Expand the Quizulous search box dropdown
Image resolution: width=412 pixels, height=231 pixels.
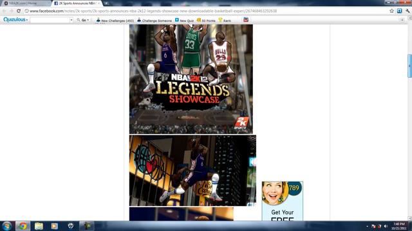(x=71, y=20)
